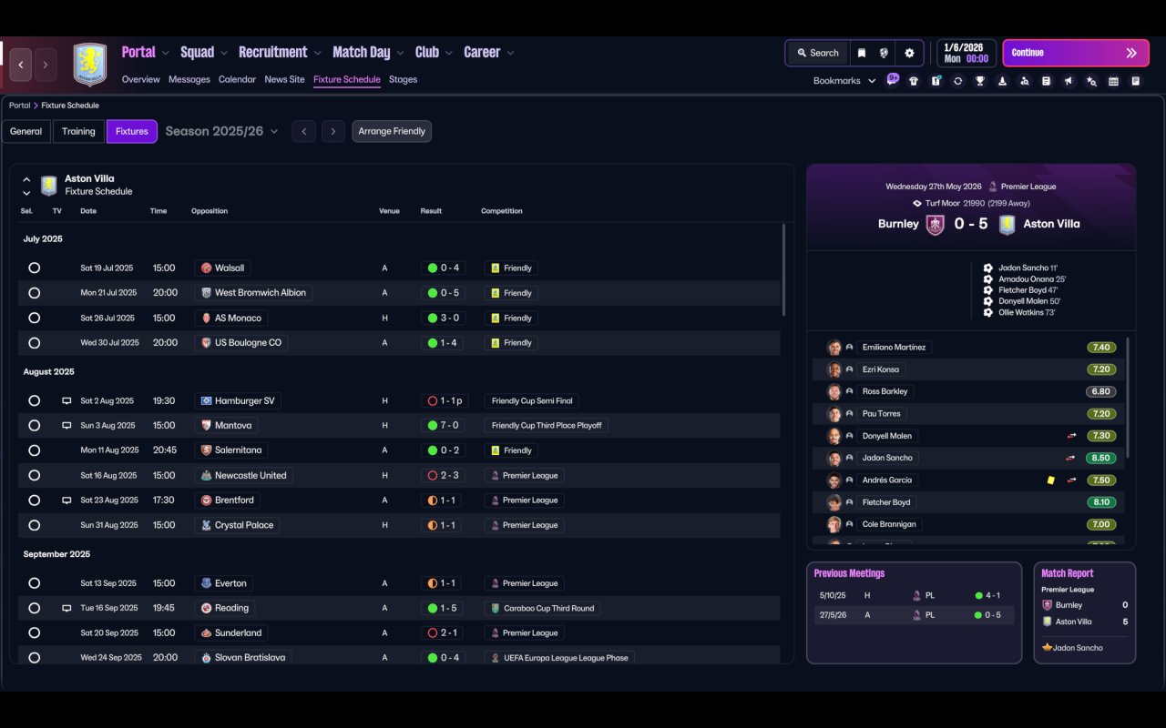Screen dimensions: 1166x728
Task: Open the notifications bubble showing 9+
Action: pyautogui.click(x=893, y=79)
